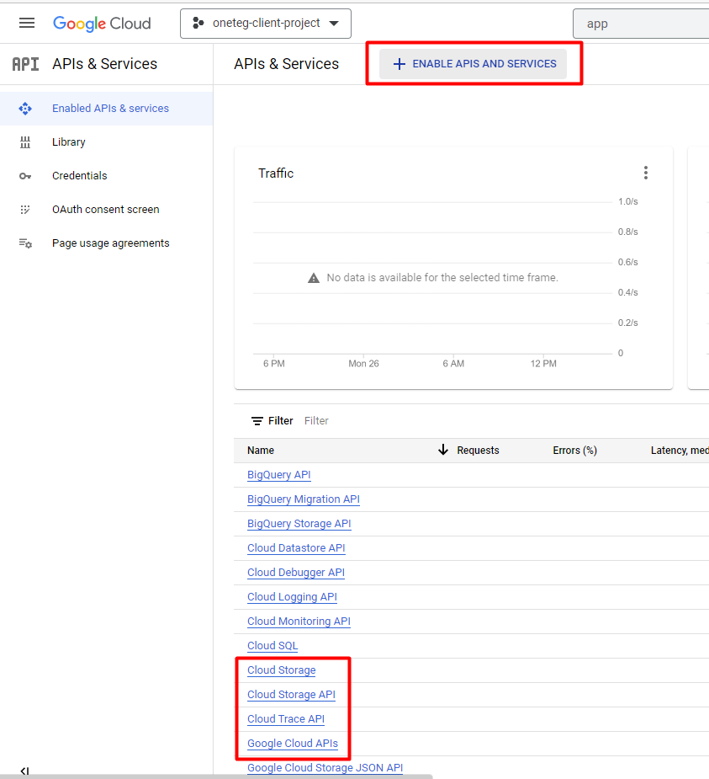
Task: Click the Enabled APIs & services icon
Action: 25,109
